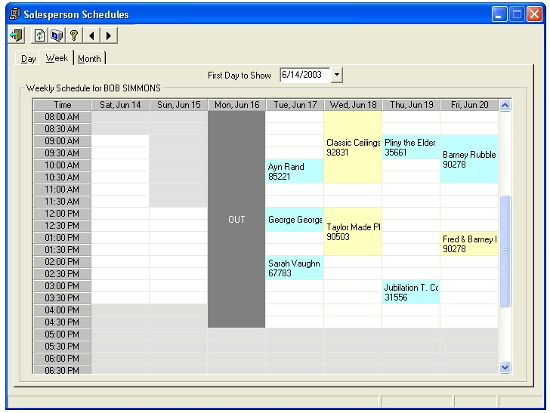Click the schedule scrollbar down arrow
The width and height of the screenshot is (550, 413).
pos(505,368)
